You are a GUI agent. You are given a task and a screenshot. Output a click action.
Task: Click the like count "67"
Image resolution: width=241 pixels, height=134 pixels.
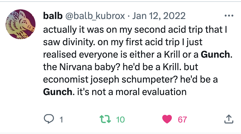click(x=182, y=119)
